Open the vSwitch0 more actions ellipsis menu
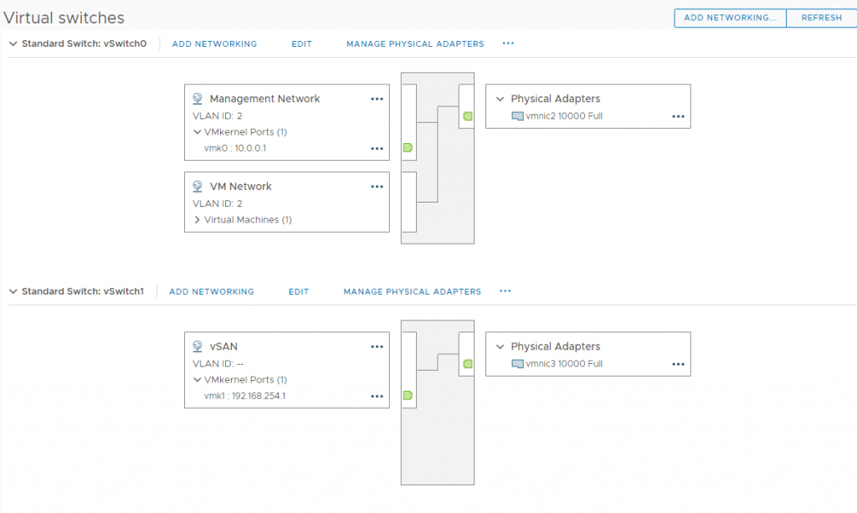This screenshot has height=513, width=857. tap(508, 44)
